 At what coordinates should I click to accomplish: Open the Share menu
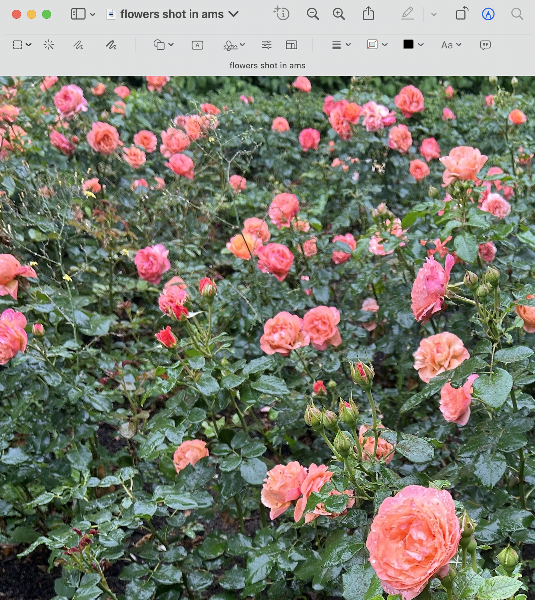click(369, 14)
